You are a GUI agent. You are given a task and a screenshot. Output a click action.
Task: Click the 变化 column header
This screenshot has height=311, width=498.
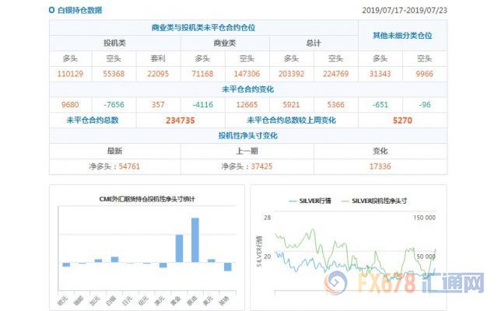click(381, 151)
